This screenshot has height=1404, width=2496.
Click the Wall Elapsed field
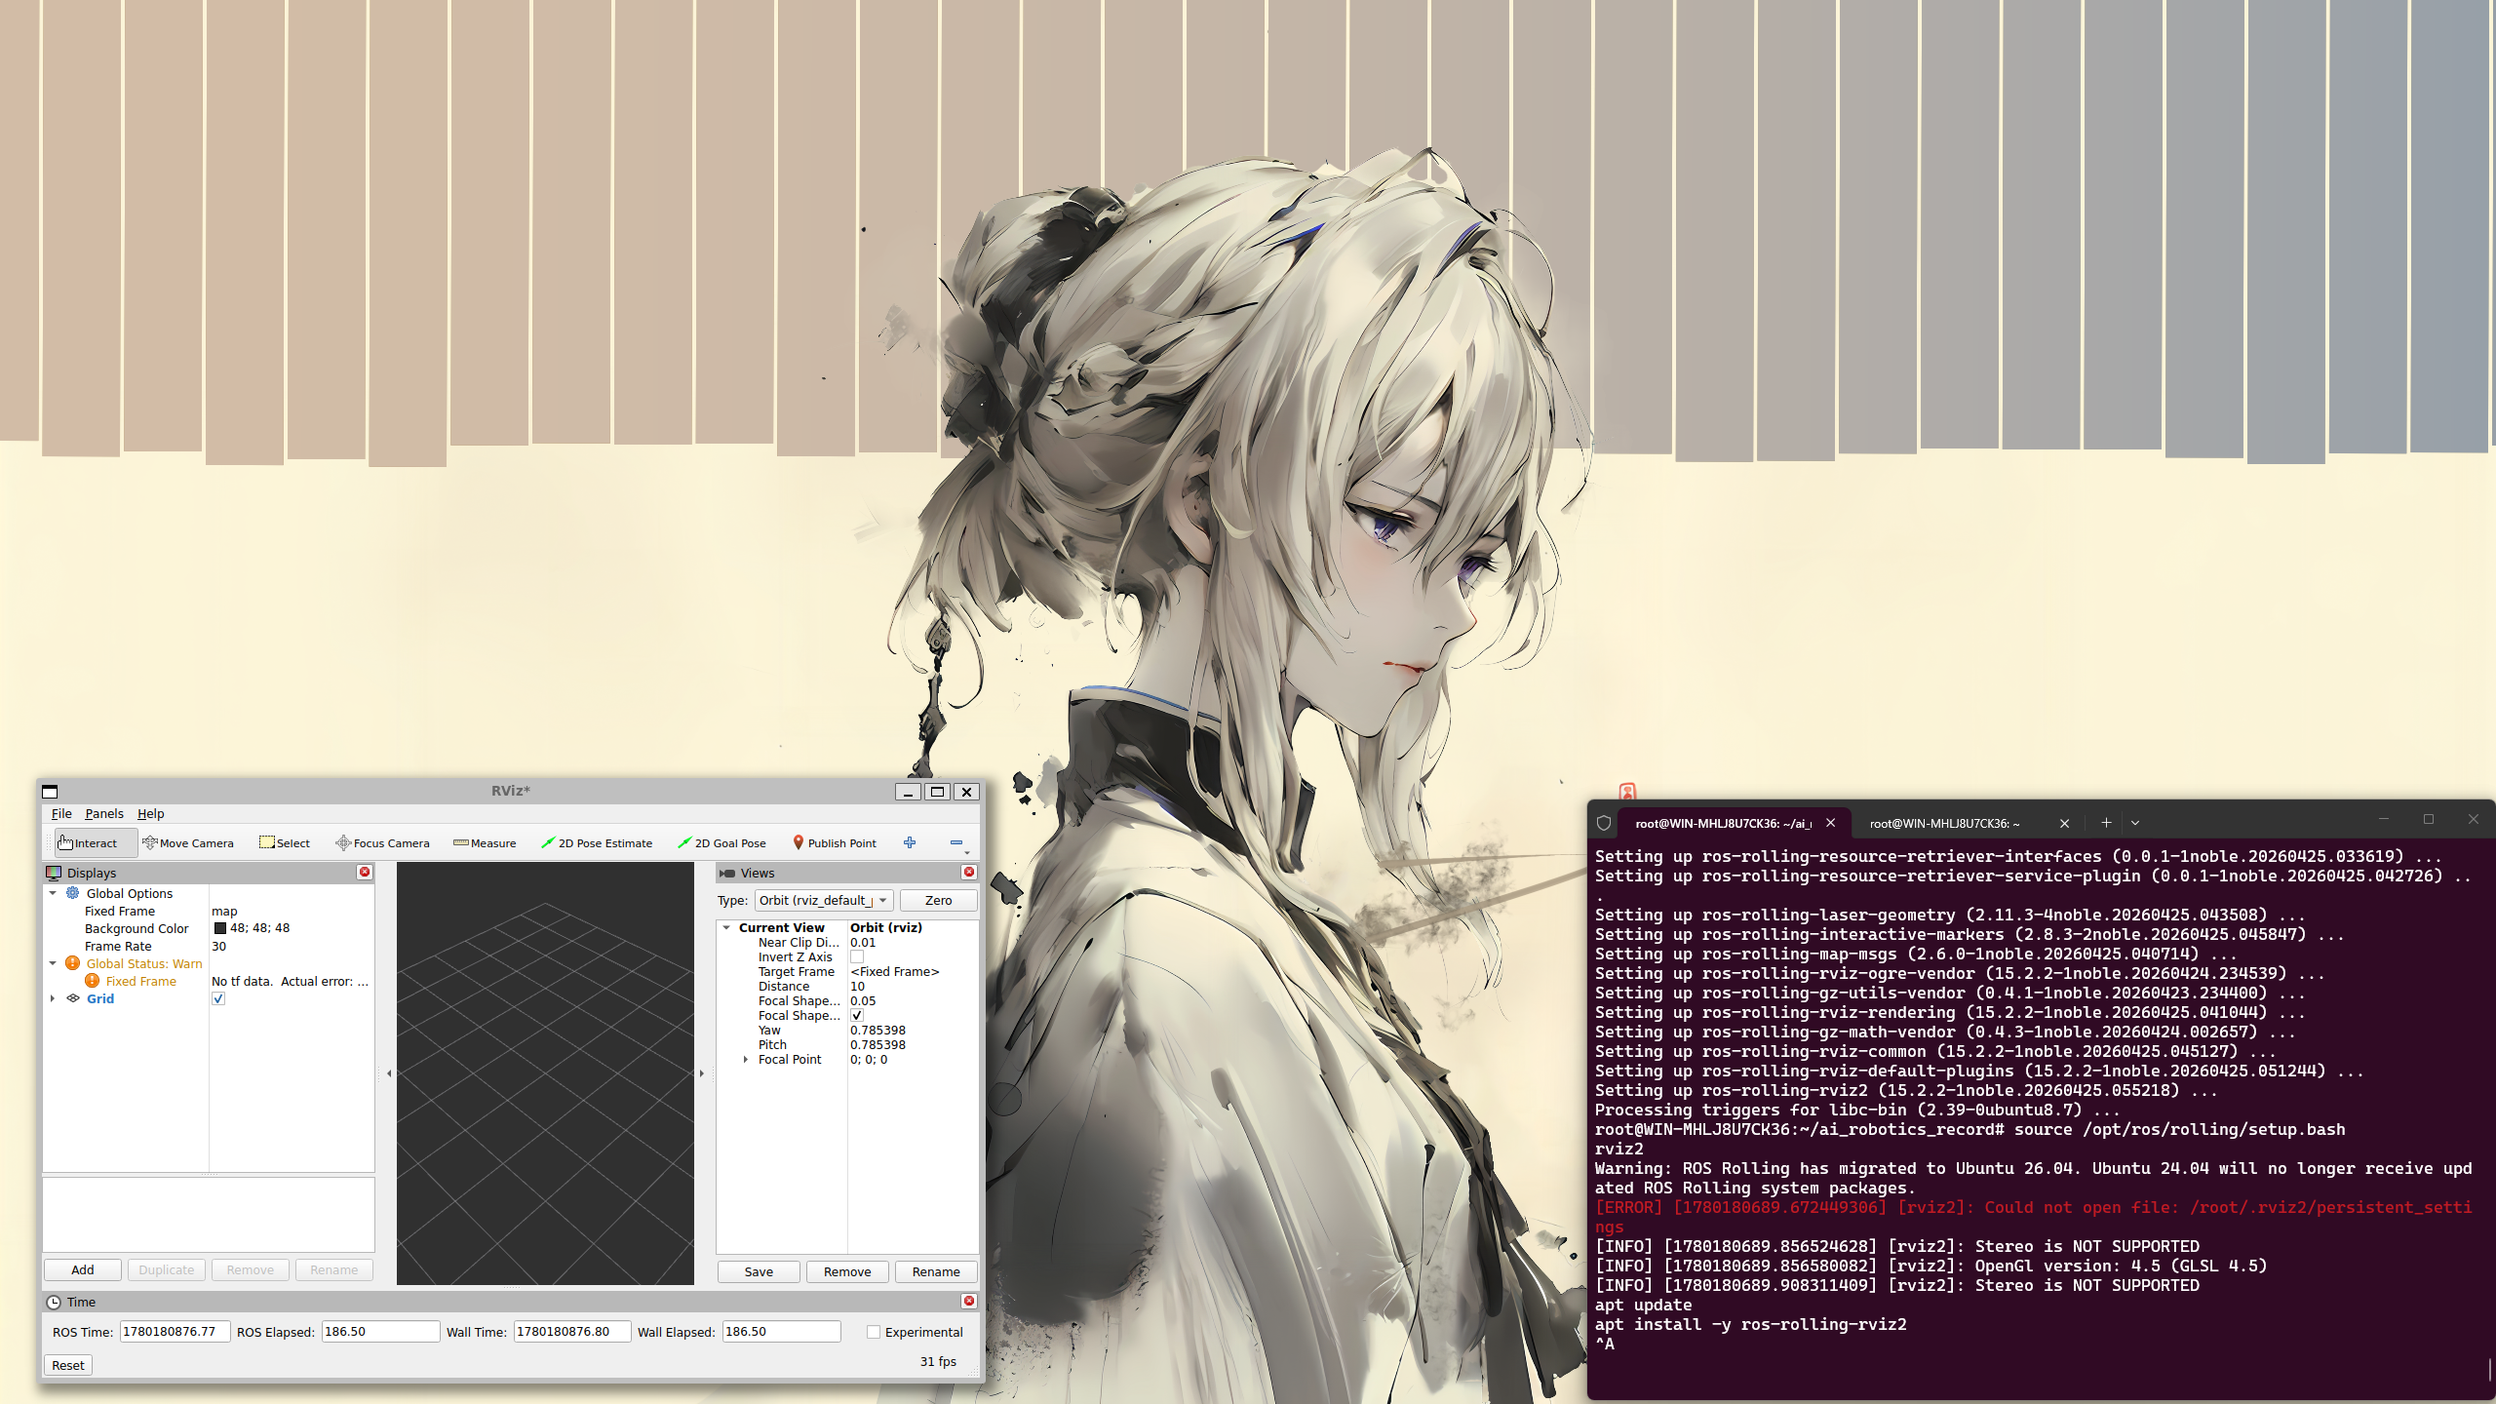coord(782,1332)
